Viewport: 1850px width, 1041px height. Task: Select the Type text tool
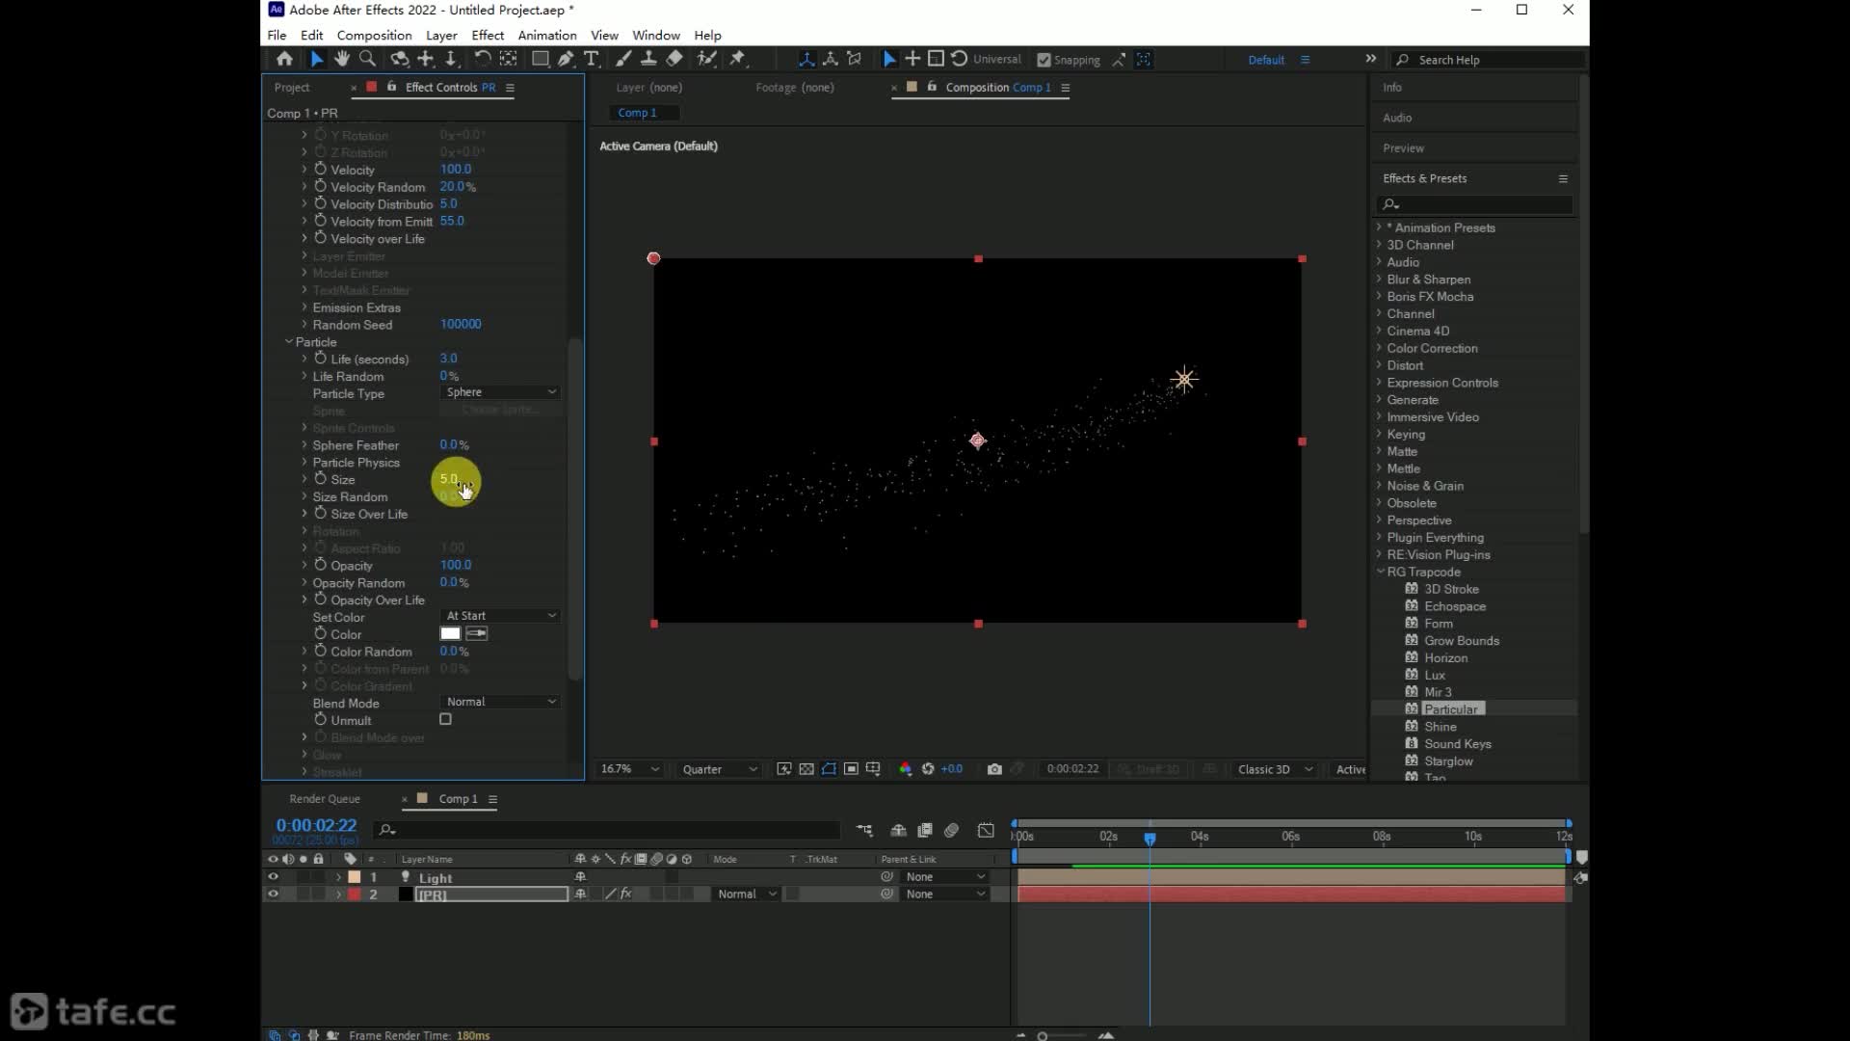[x=592, y=59]
